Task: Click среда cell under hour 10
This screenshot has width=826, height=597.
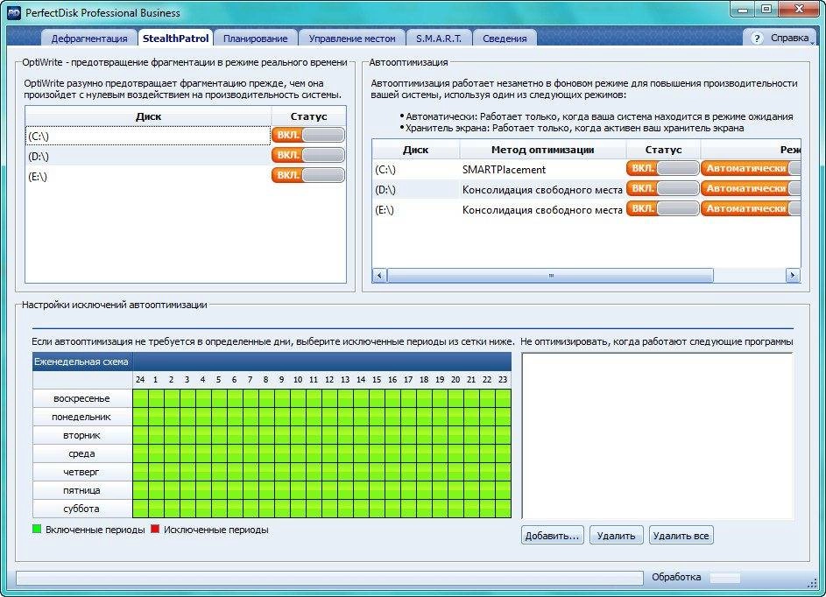Action: pos(298,453)
